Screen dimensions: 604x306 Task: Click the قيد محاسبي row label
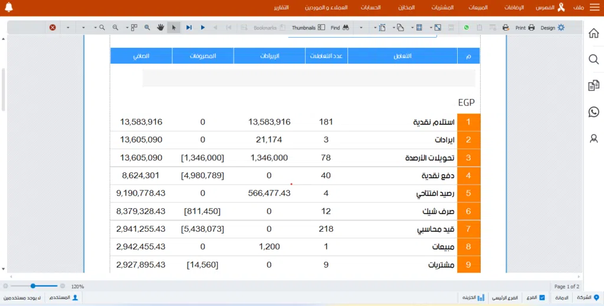pyautogui.click(x=436, y=229)
